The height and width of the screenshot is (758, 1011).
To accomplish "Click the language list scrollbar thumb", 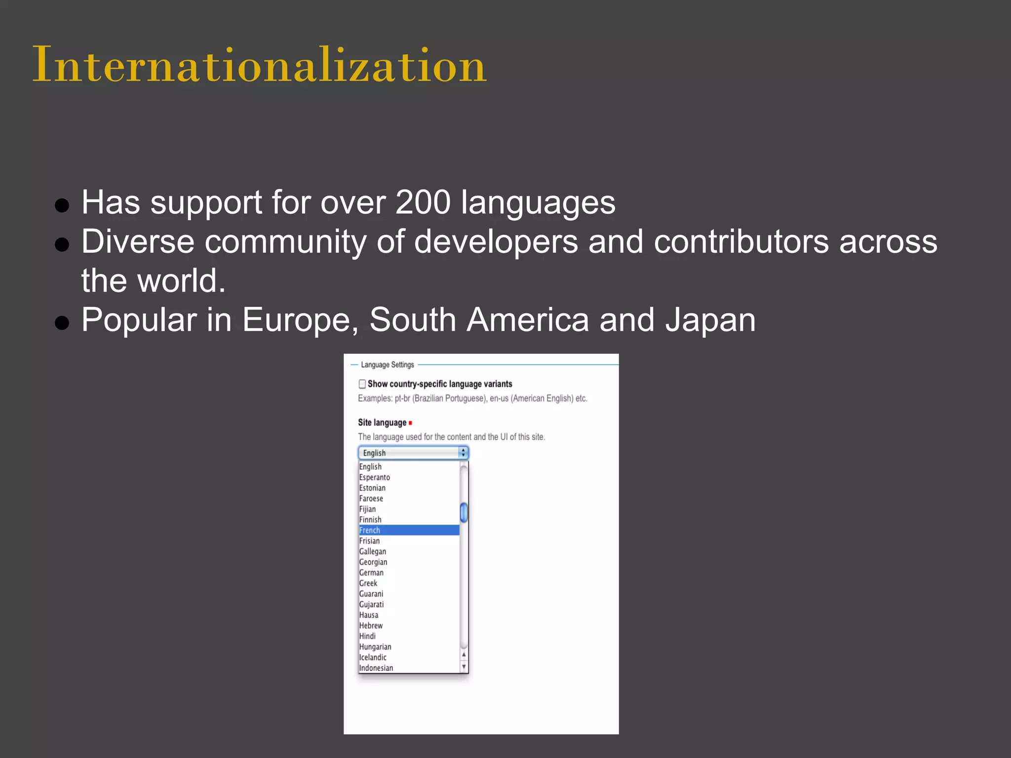I will tap(464, 512).
